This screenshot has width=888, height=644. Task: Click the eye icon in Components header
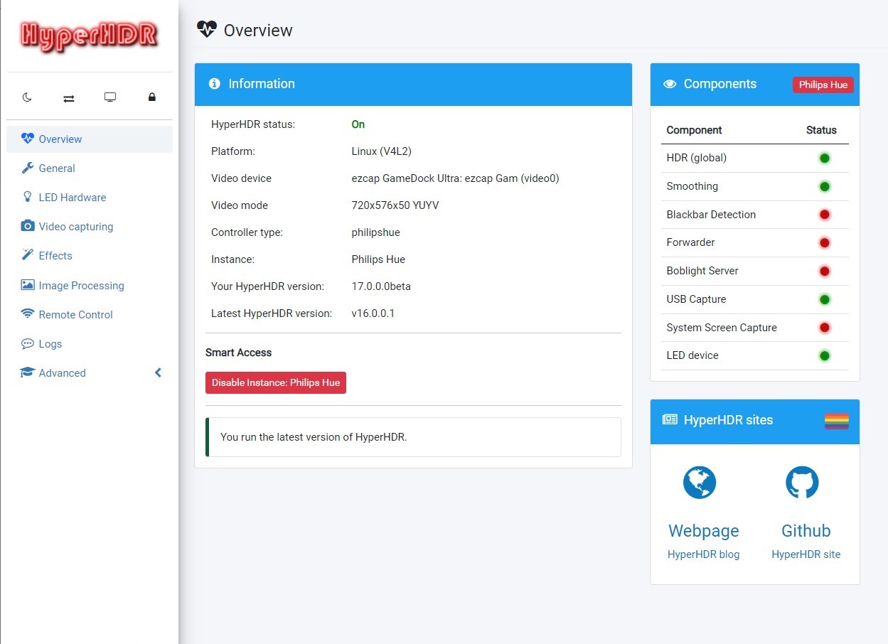(x=670, y=84)
